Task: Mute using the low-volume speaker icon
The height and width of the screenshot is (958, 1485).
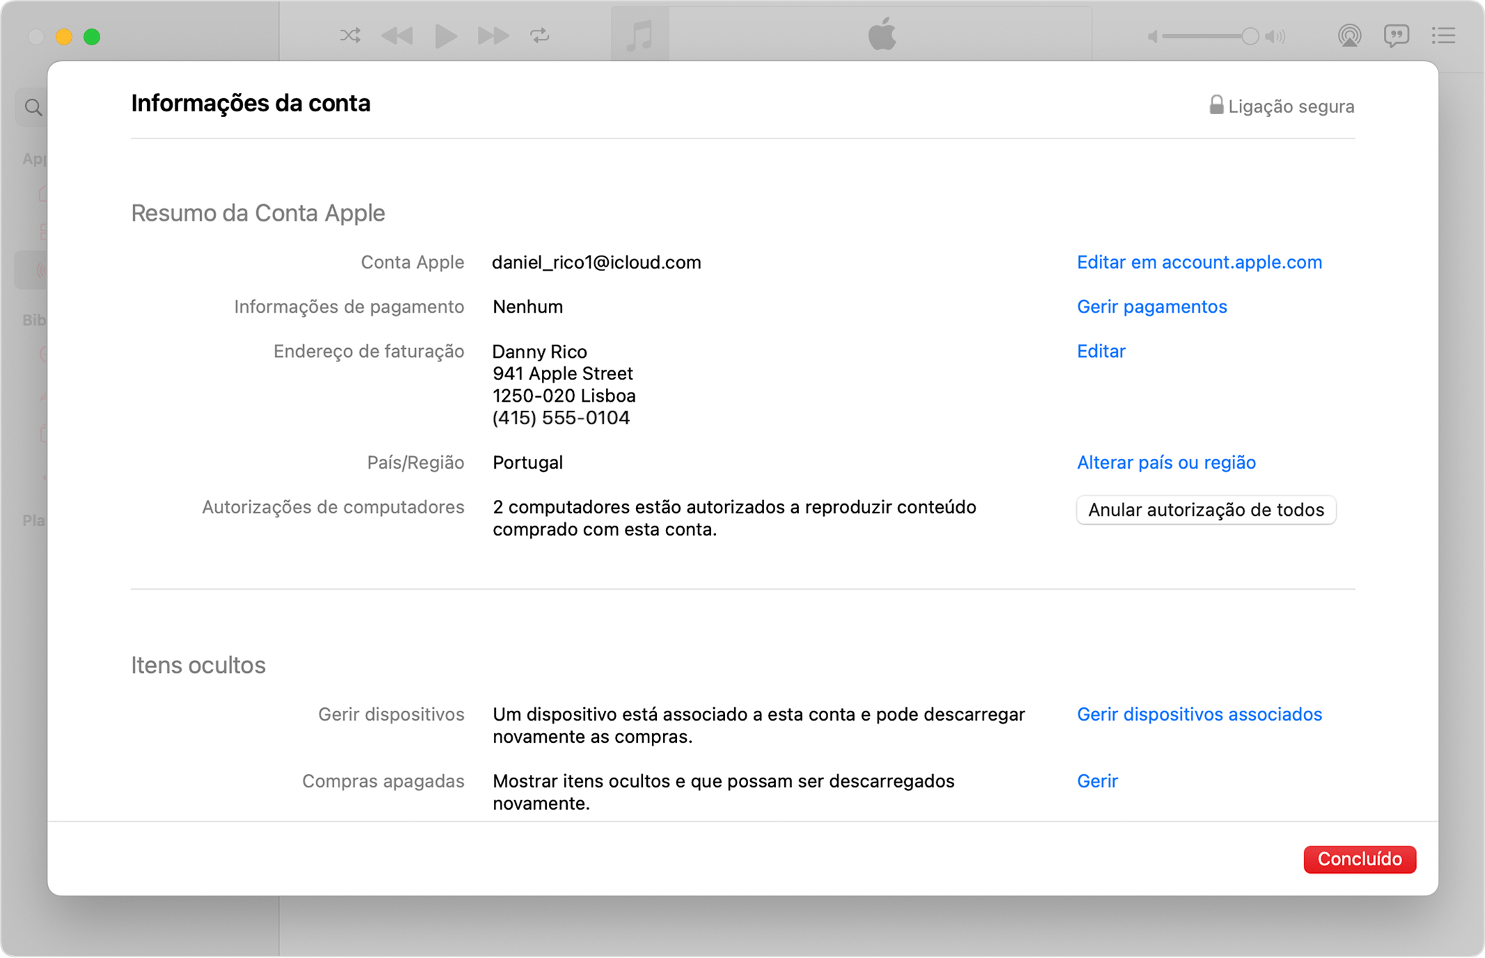Action: 1153,36
